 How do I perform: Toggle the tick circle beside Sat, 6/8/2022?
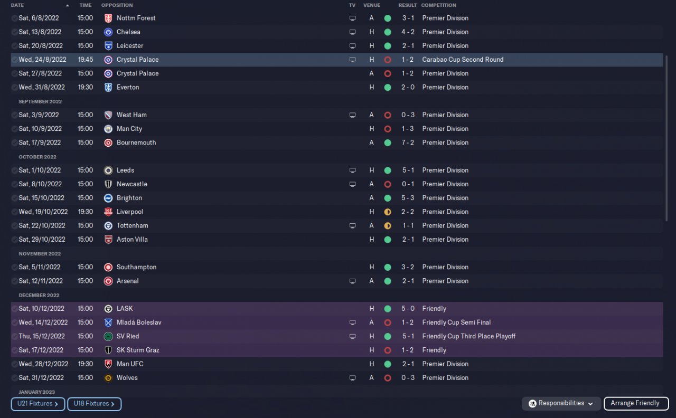pos(14,18)
